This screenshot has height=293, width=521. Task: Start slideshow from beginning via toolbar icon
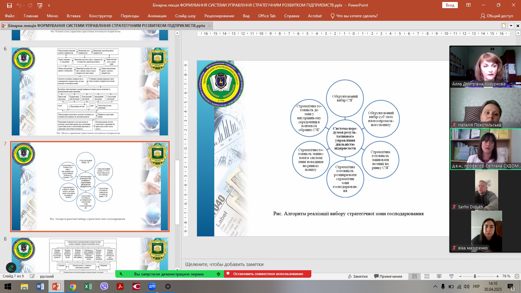[x=40, y=5]
